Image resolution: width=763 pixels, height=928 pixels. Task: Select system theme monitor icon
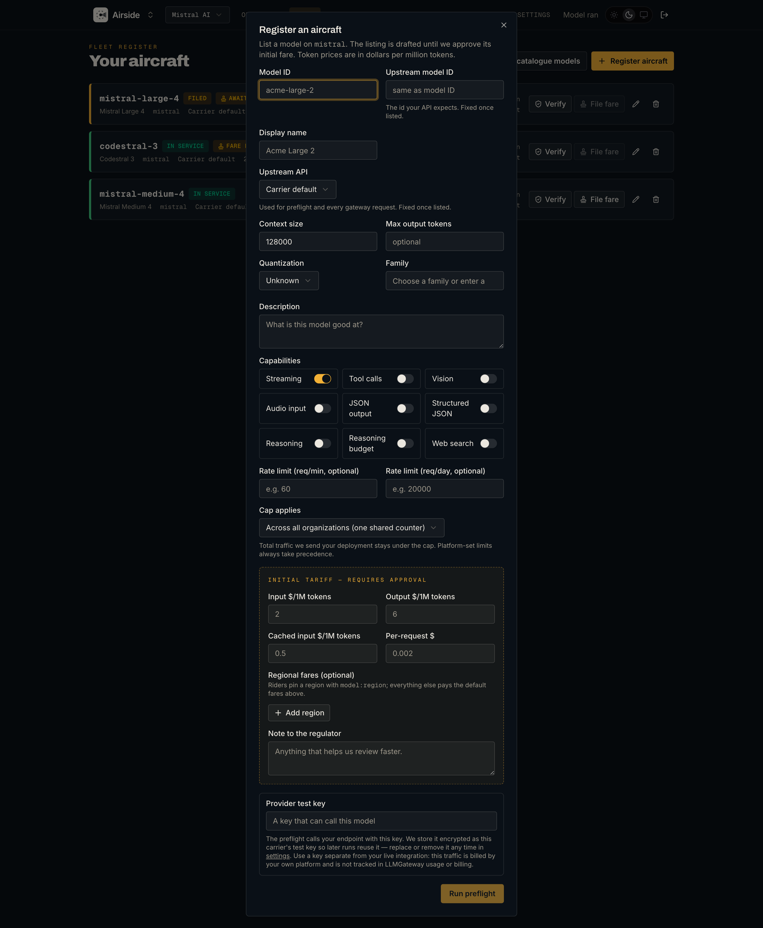644,15
